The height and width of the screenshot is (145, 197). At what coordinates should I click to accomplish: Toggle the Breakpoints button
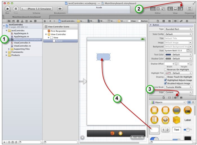tap(60, 9)
